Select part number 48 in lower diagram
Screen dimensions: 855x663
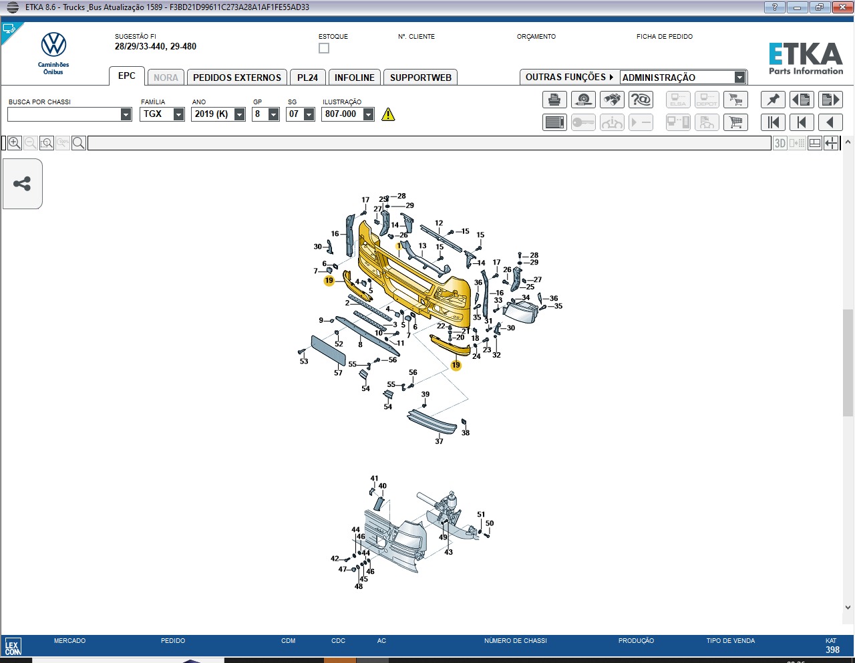[359, 586]
